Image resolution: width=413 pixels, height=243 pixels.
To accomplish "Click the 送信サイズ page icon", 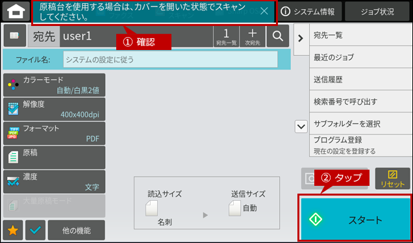I will [x=234, y=208].
